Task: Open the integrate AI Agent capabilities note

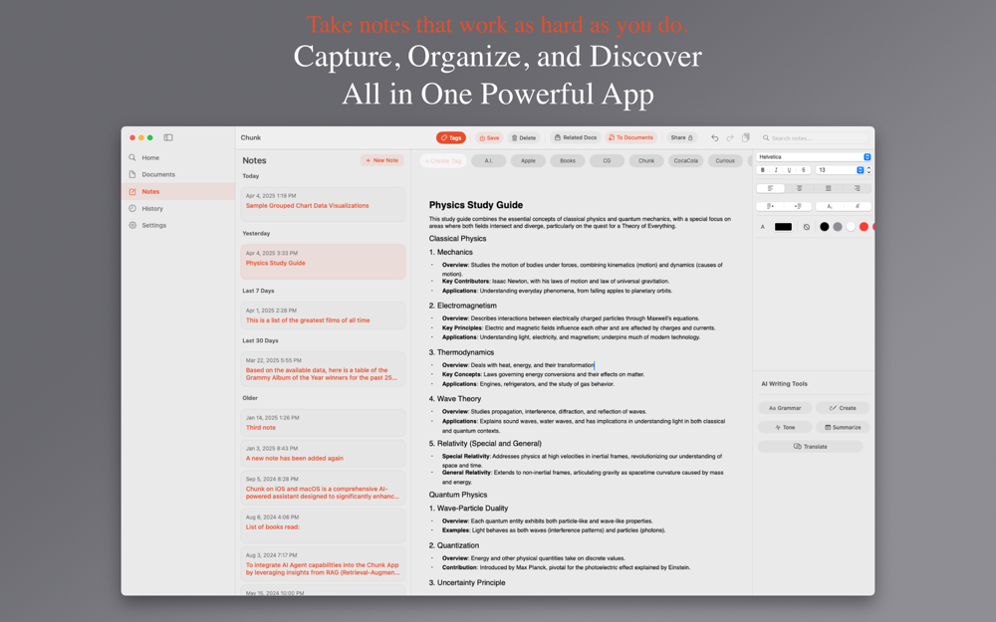Action: coord(323,563)
